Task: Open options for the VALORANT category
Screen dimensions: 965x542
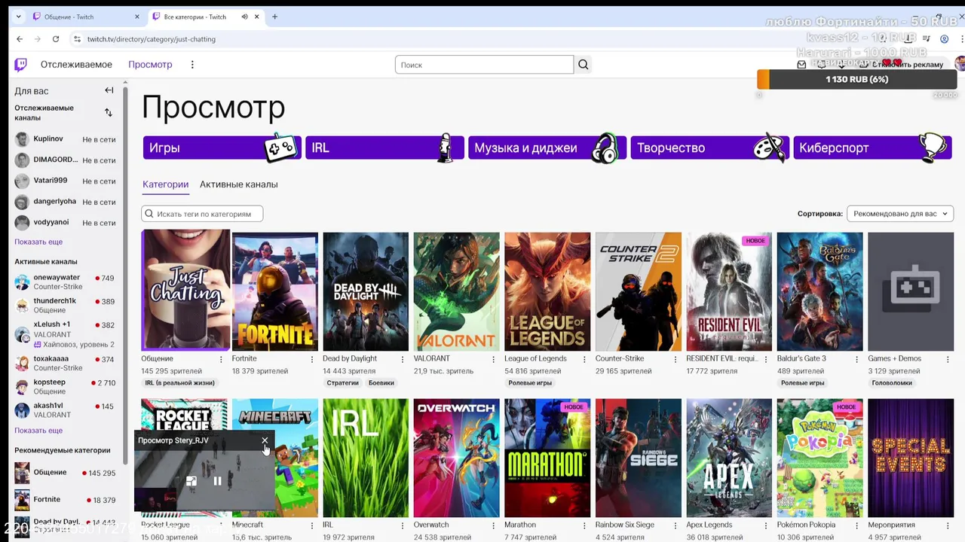Action: 494,360
